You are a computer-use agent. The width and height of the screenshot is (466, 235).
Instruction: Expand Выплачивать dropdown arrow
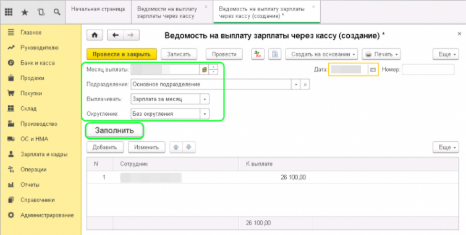point(205,99)
